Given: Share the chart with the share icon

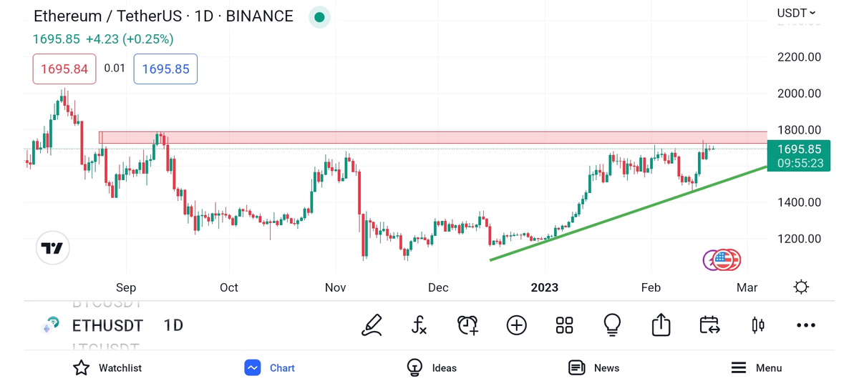Looking at the screenshot, I should click(x=661, y=325).
